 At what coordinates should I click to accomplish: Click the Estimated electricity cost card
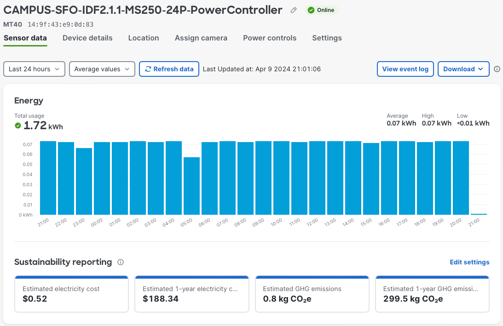click(71, 294)
